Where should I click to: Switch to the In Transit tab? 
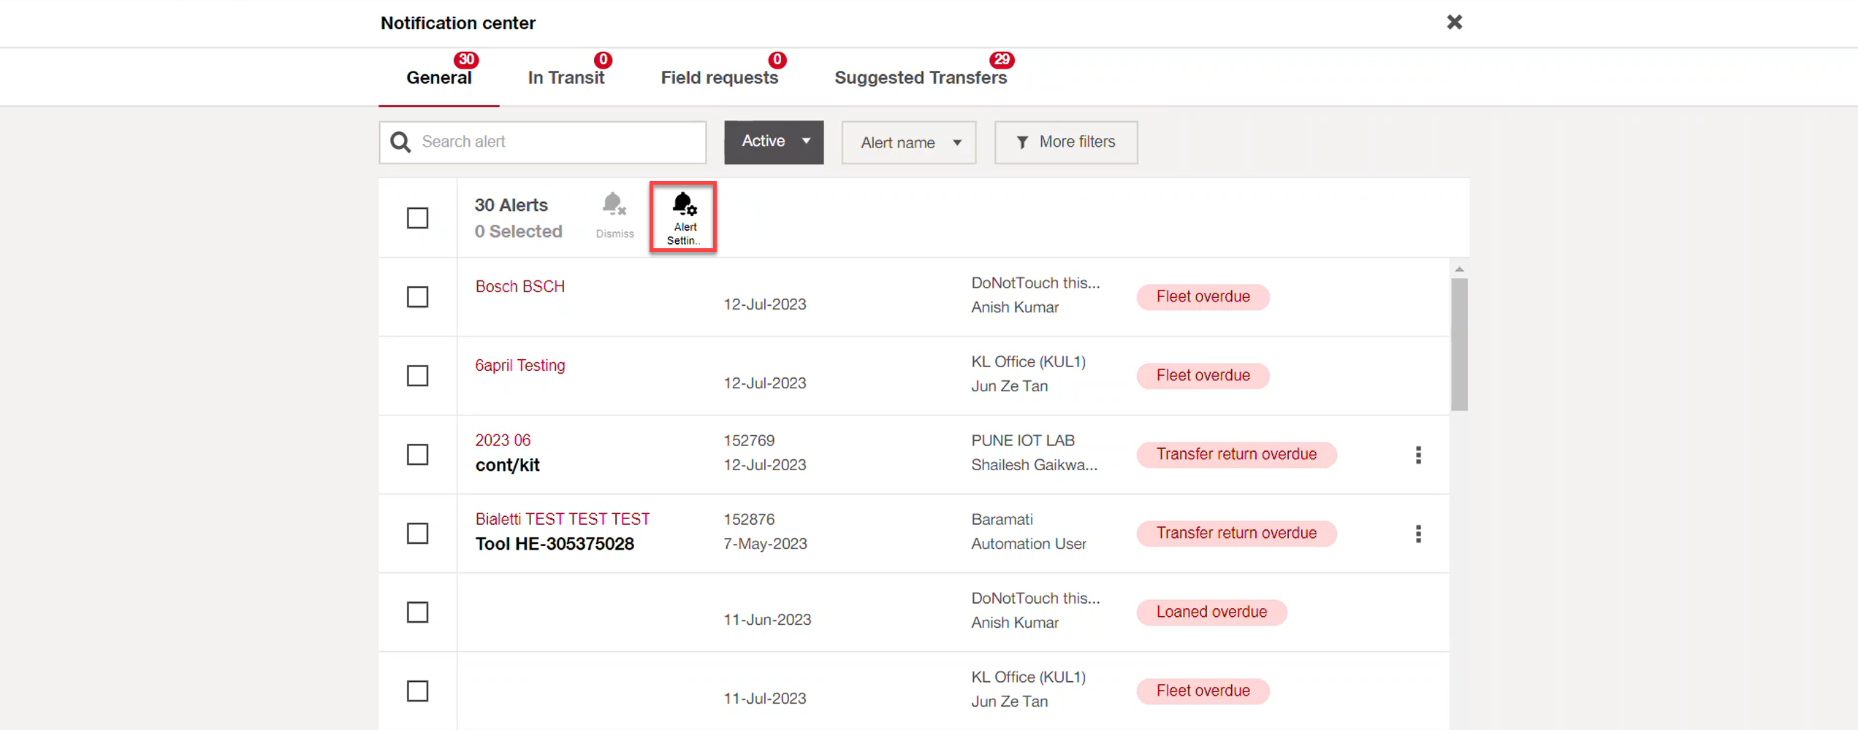566,78
